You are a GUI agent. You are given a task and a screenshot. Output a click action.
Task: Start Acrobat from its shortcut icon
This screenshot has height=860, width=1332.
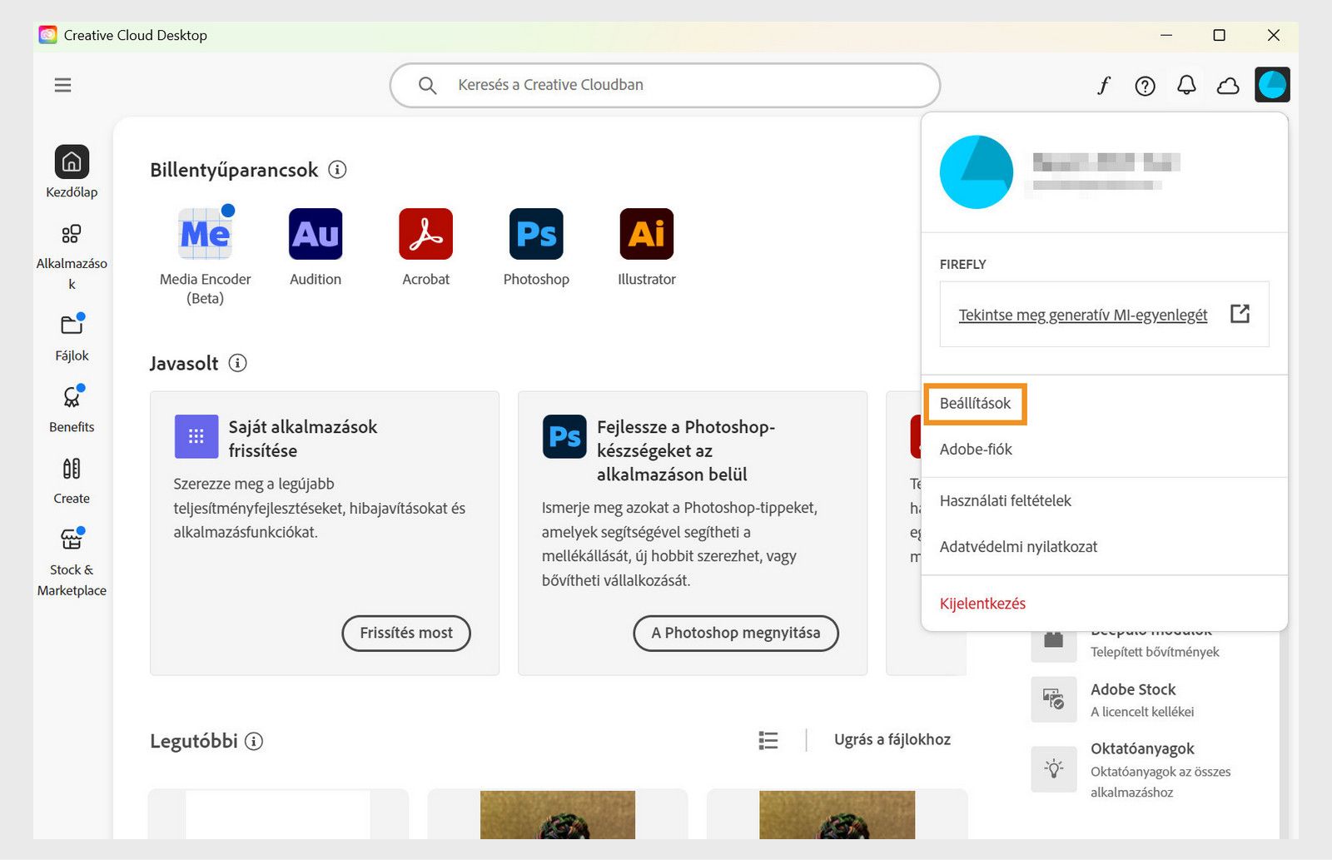click(425, 236)
